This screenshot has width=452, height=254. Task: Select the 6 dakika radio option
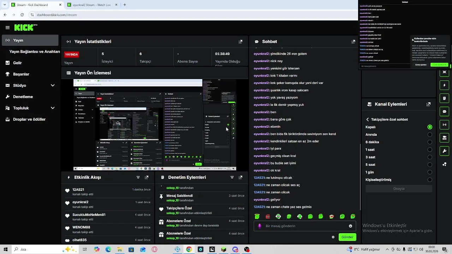tap(430, 142)
